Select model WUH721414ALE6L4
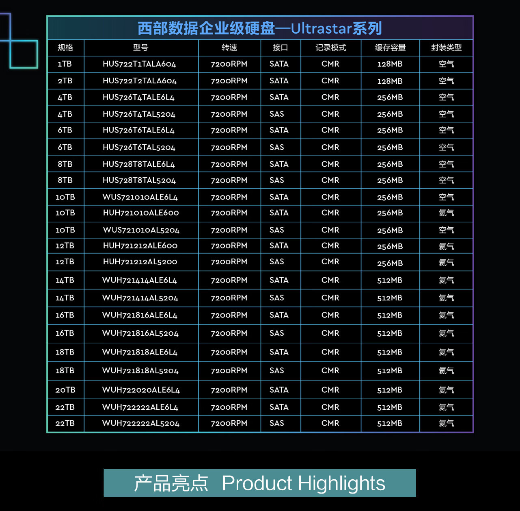This screenshot has height=511, width=520. pyautogui.click(x=140, y=280)
